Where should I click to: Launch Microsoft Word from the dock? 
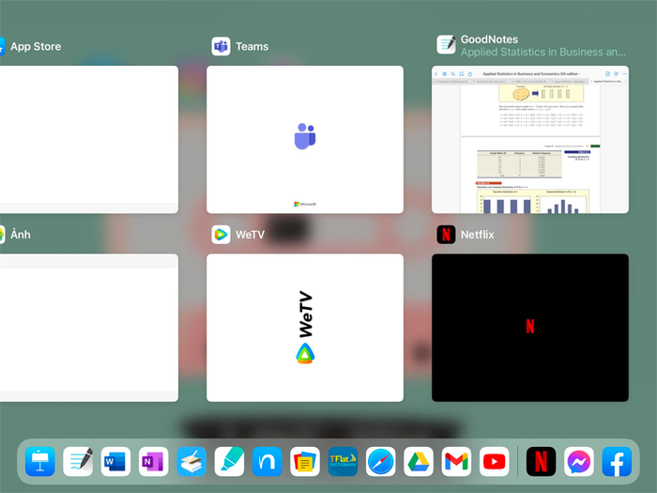[x=115, y=461]
